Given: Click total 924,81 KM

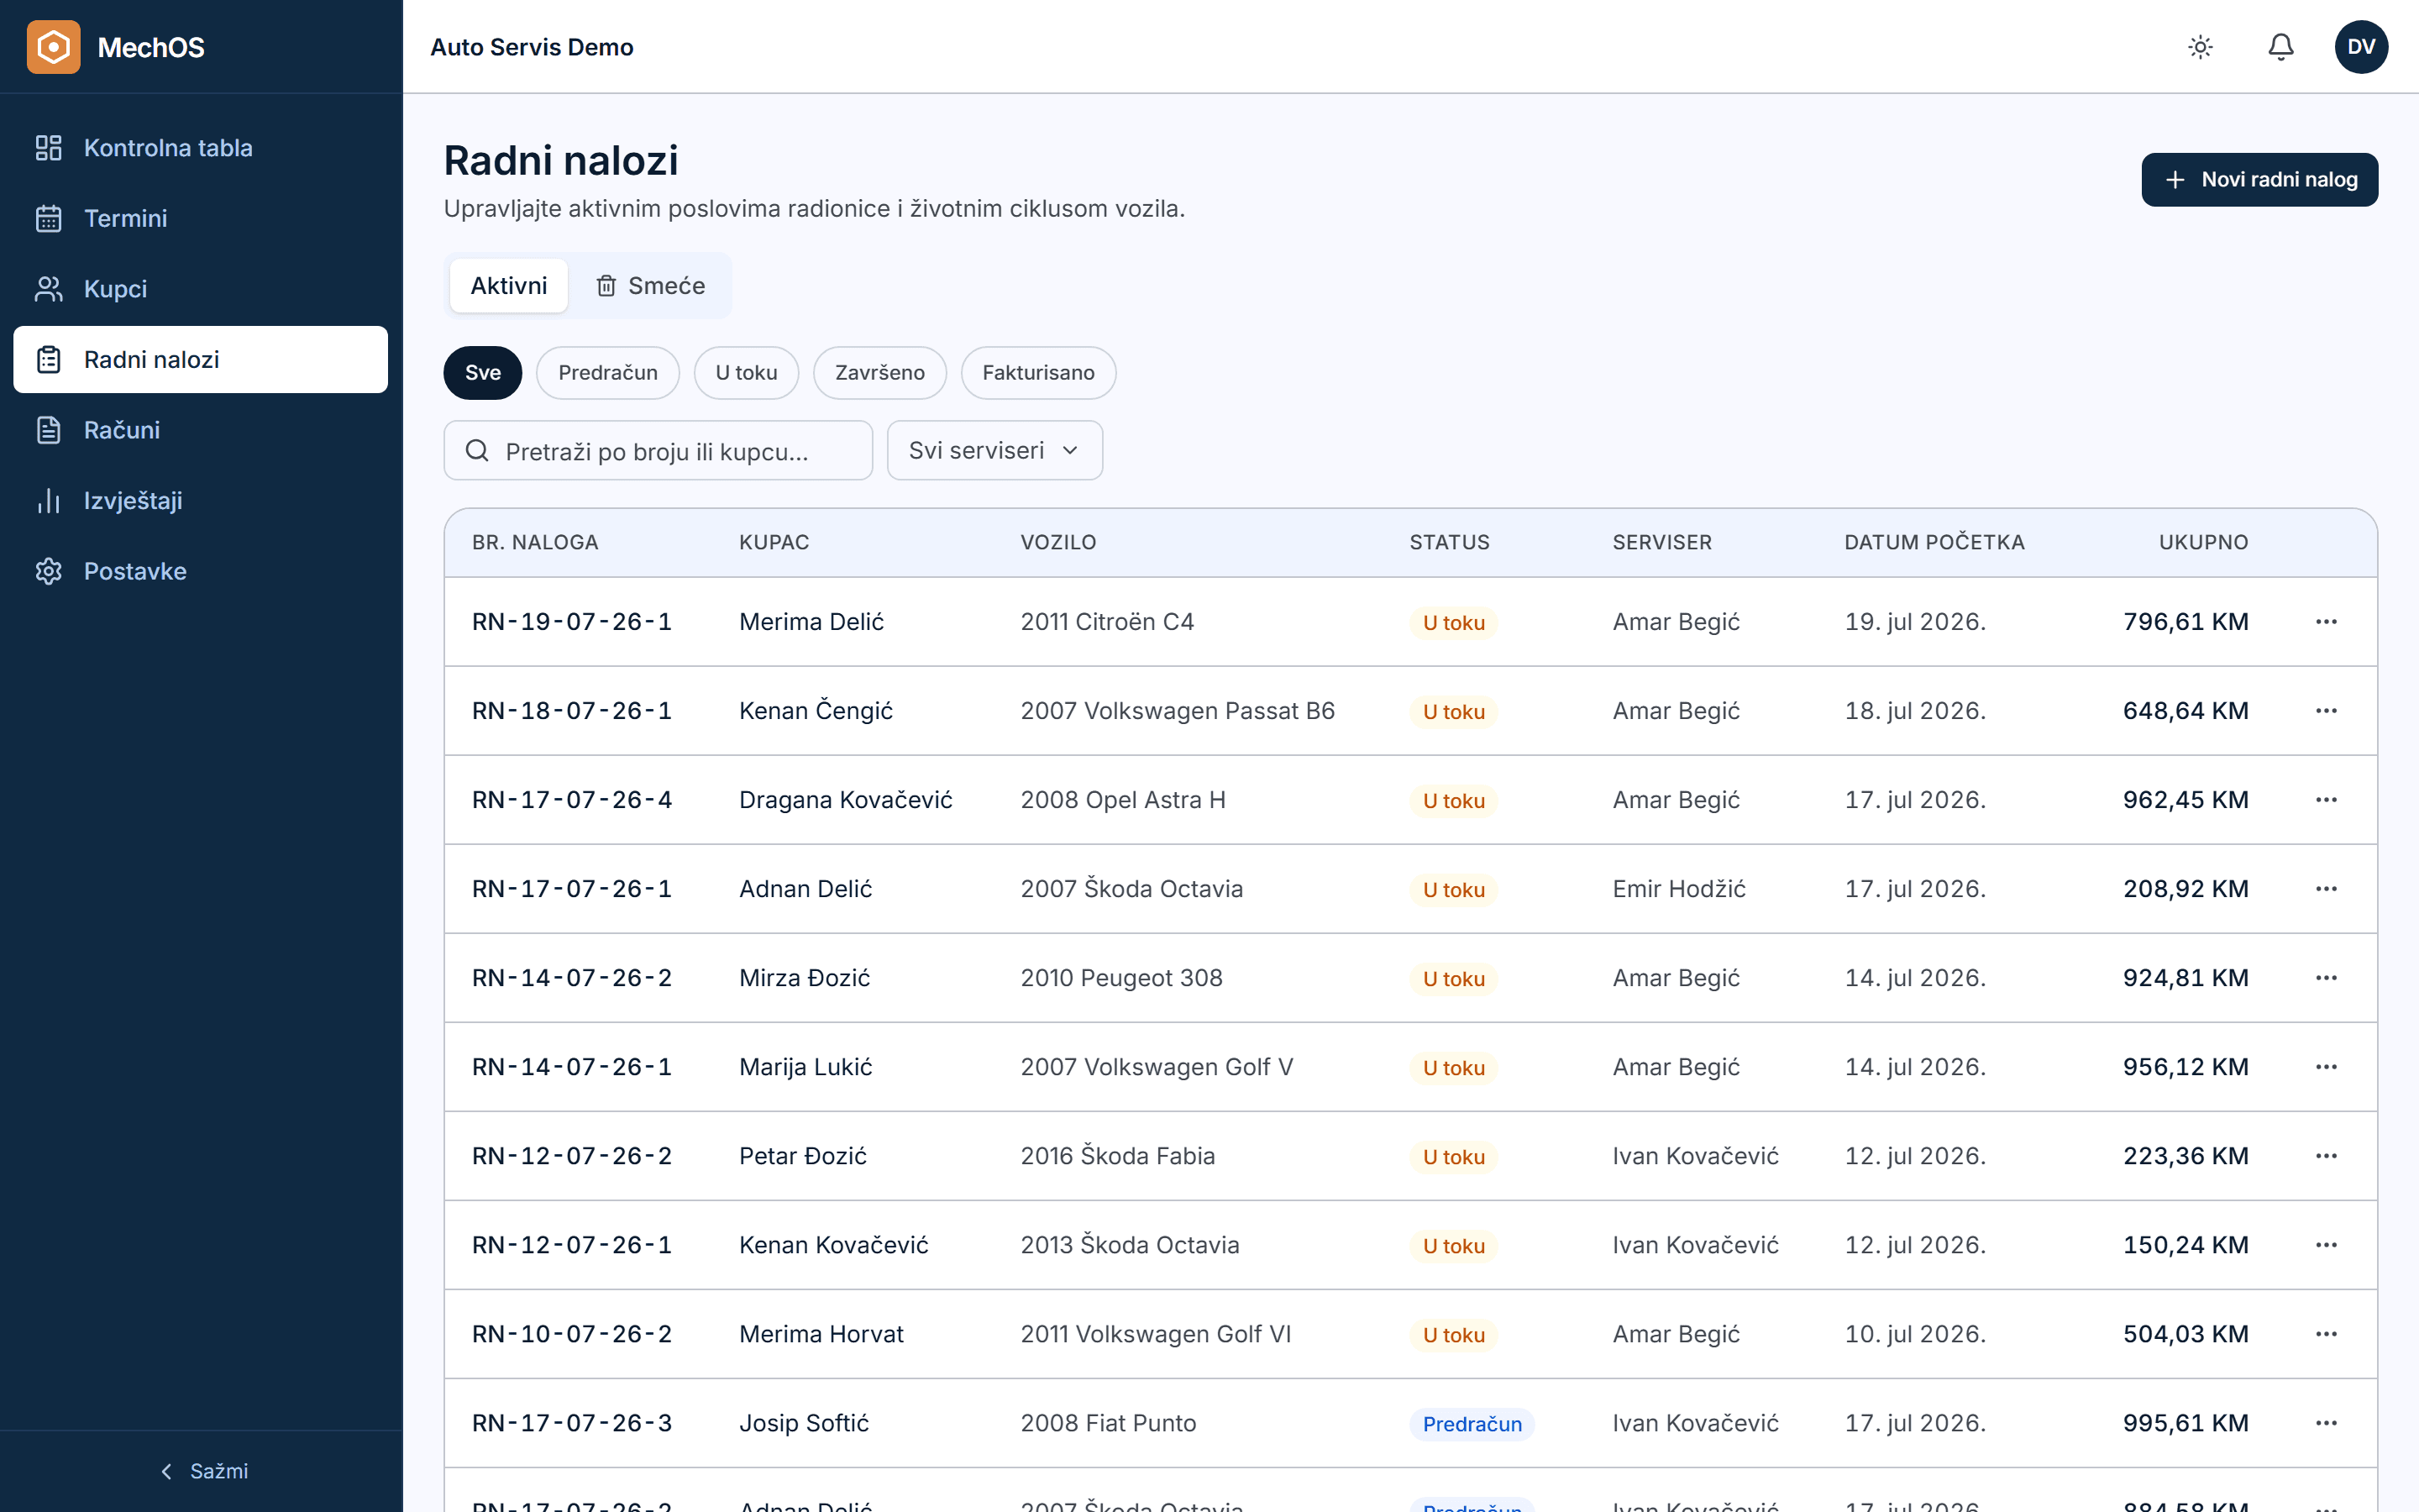Looking at the screenshot, I should pos(2186,978).
